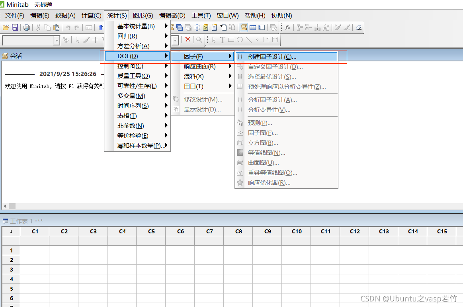The image size is (463, 307).
Task: Open the 幂和样本数量(P) submenu
Action: click(x=138, y=145)
